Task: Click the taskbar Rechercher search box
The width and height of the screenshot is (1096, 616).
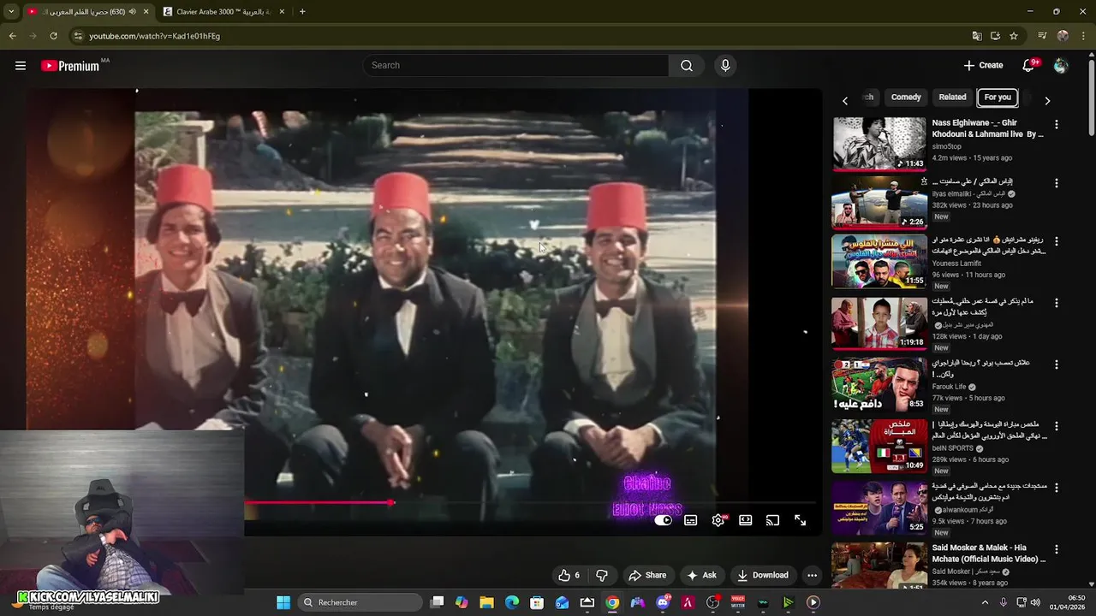Action: coord(359,602)
